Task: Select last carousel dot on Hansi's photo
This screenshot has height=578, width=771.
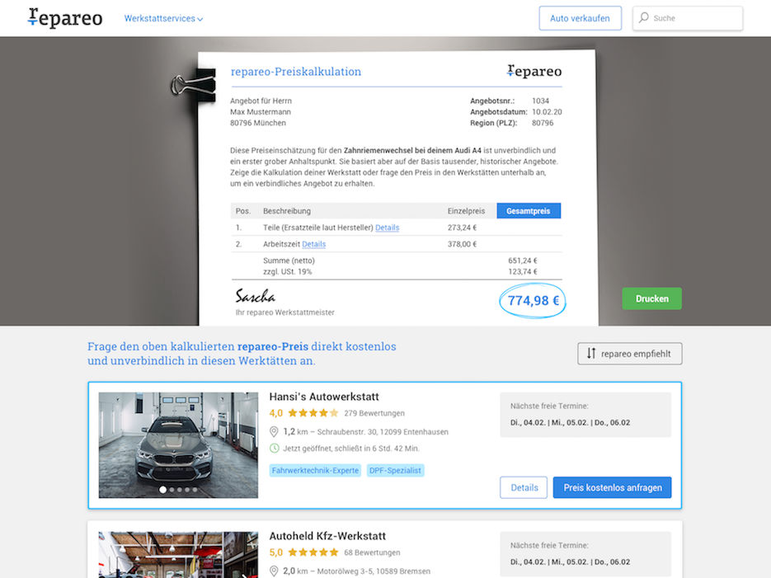Action: click(195, 490)
